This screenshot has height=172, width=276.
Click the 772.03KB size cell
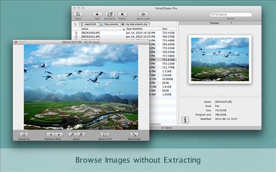(168, 48)
